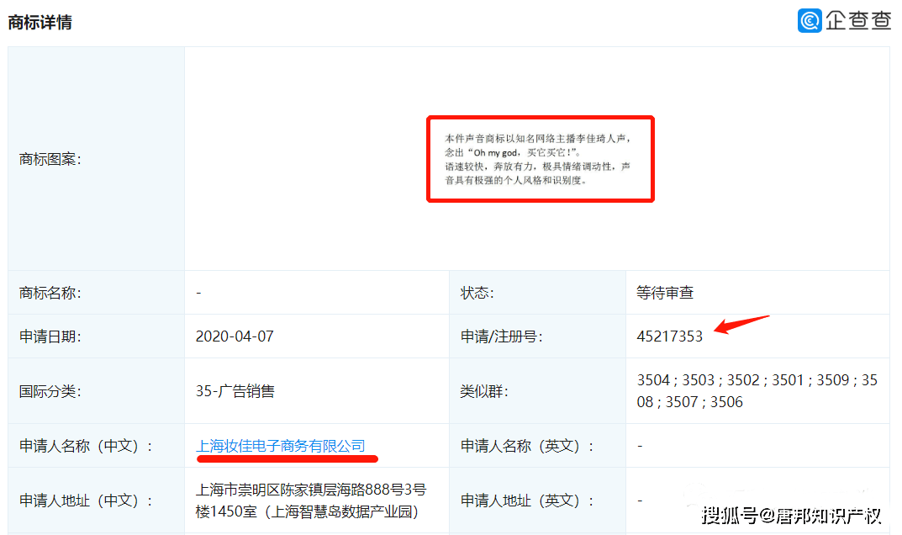The width and height of the screenshot is (902, 535).
Task: Click the 申请/注册号 field label
Action: point(502,336)
